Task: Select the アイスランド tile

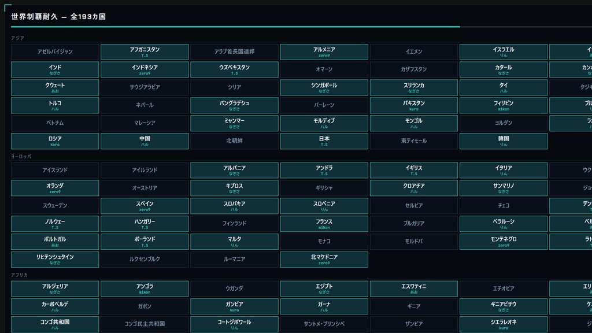Action: pyautogui.click(x=55, y=171)
